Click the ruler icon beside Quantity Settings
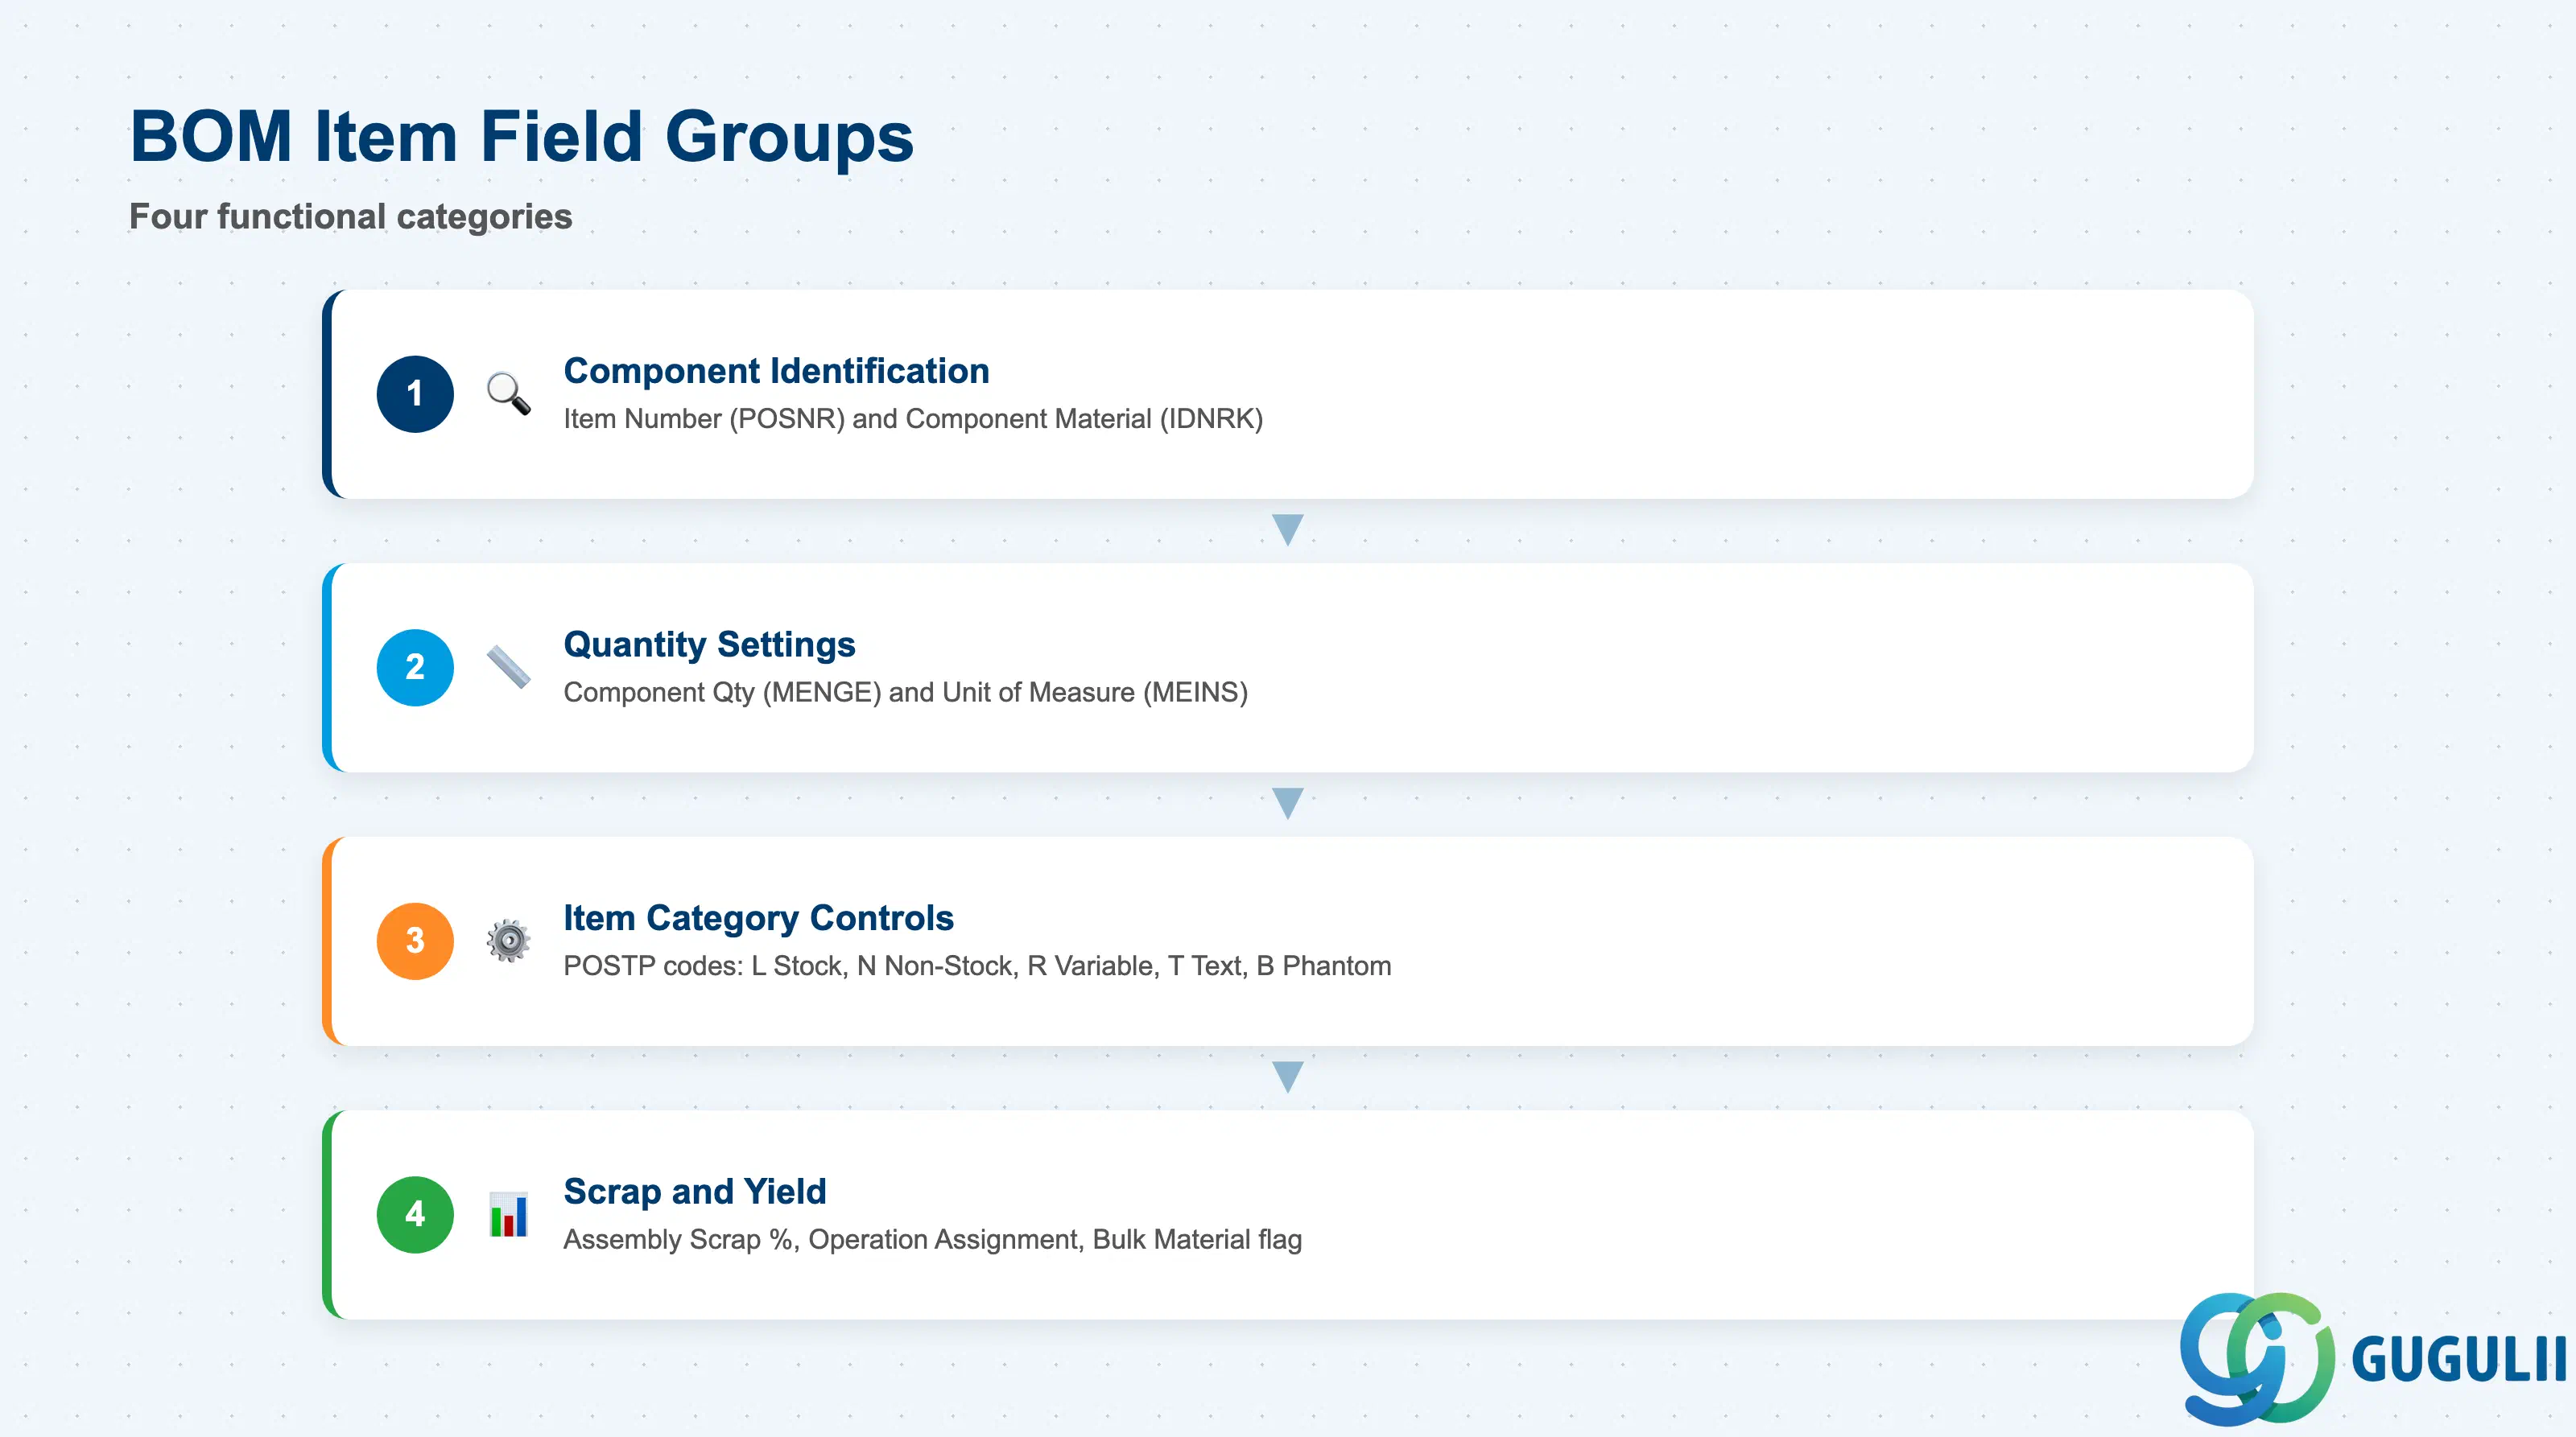 pos(508,666)
